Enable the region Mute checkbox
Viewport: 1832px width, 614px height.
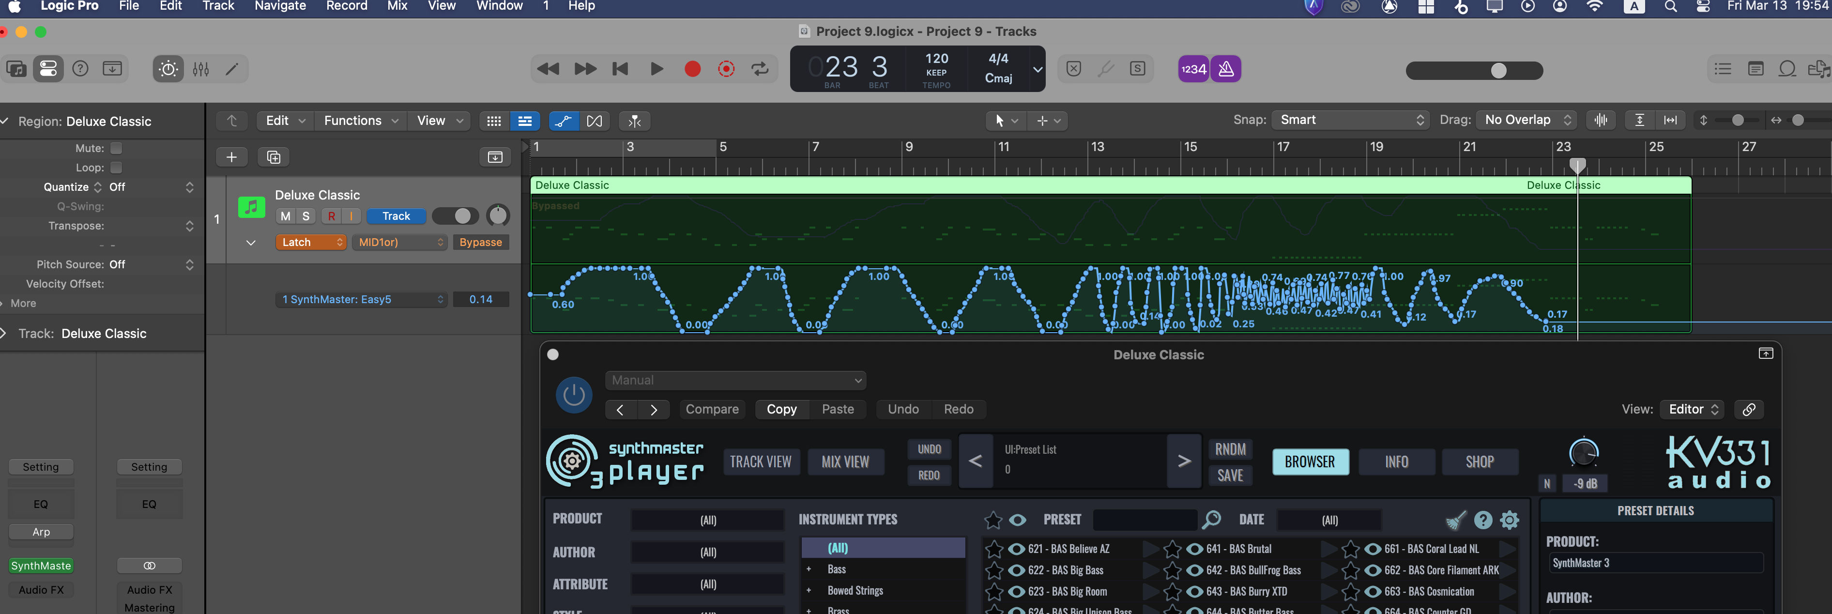pos(117,148)
